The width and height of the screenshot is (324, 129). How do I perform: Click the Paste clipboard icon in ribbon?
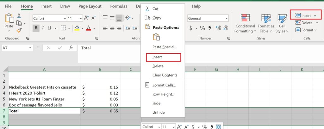pos(9,18)
